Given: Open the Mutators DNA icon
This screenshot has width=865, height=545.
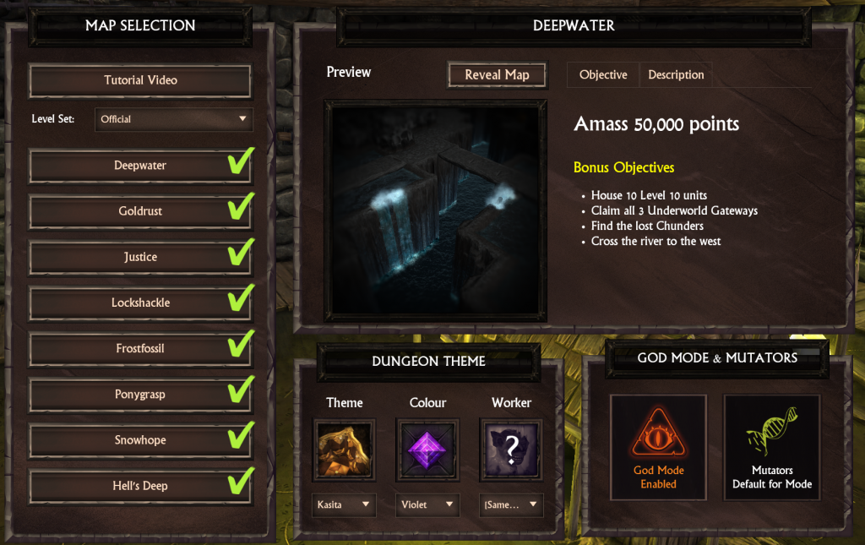Looking at the screenshot, I should [x=772, y=432].
